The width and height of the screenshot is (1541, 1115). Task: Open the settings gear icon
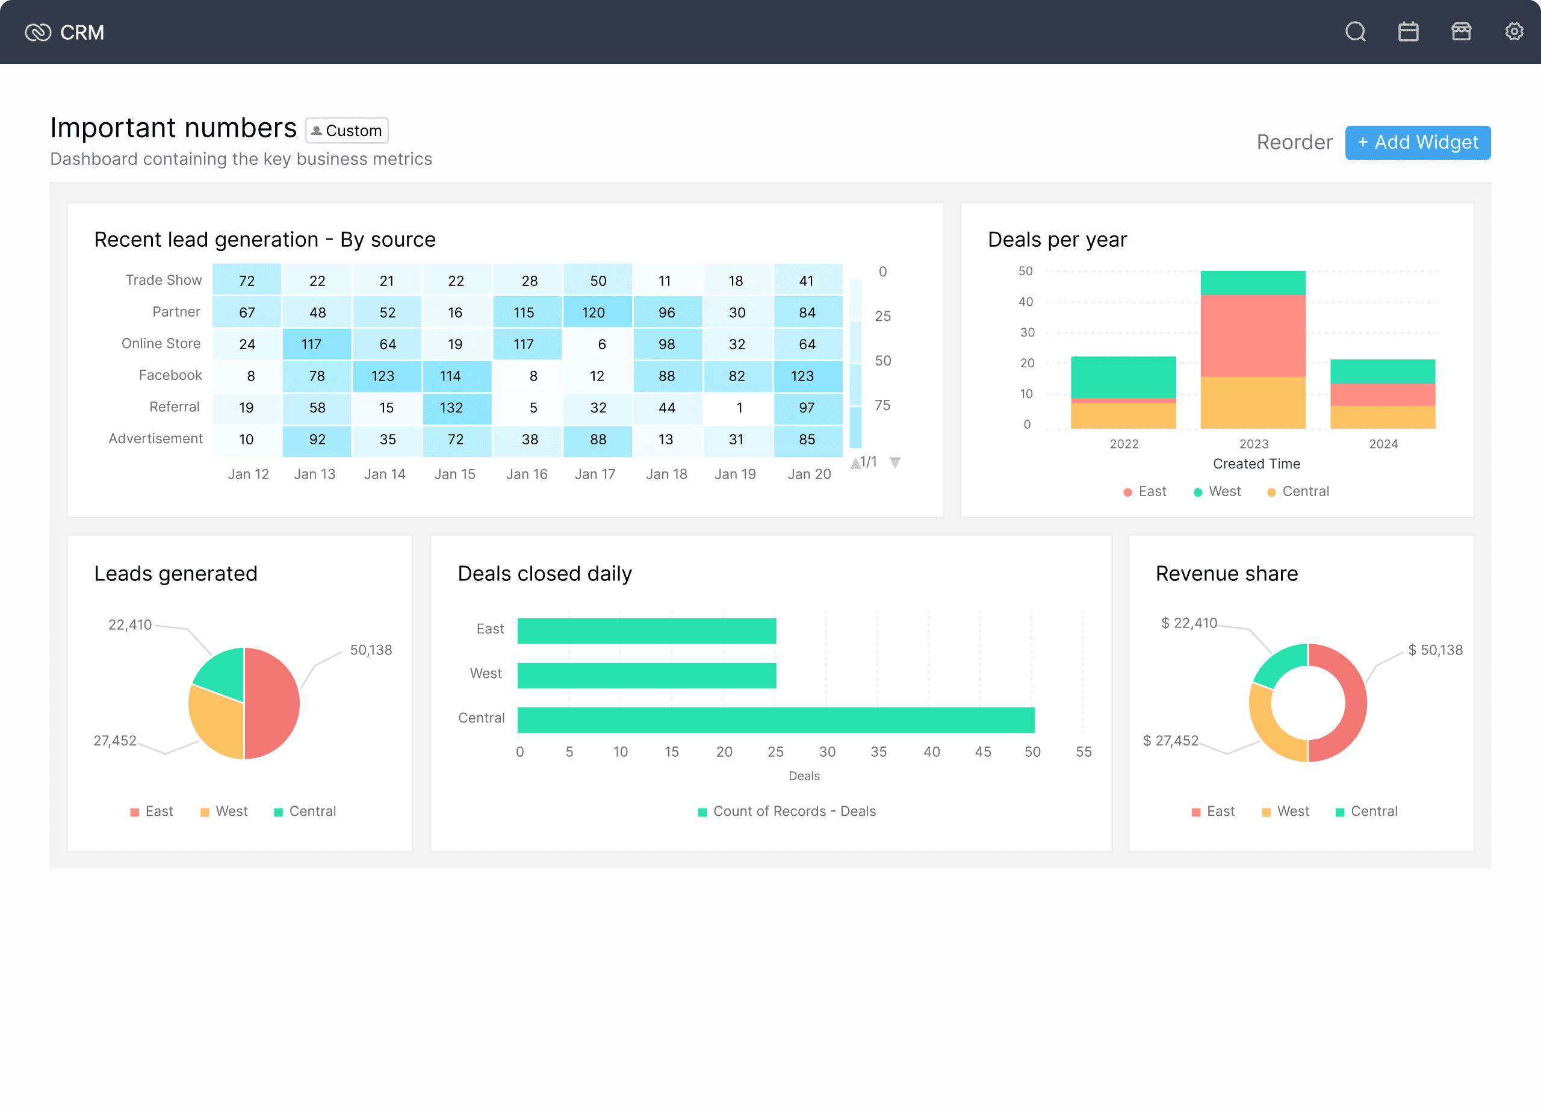(1515, 31)
